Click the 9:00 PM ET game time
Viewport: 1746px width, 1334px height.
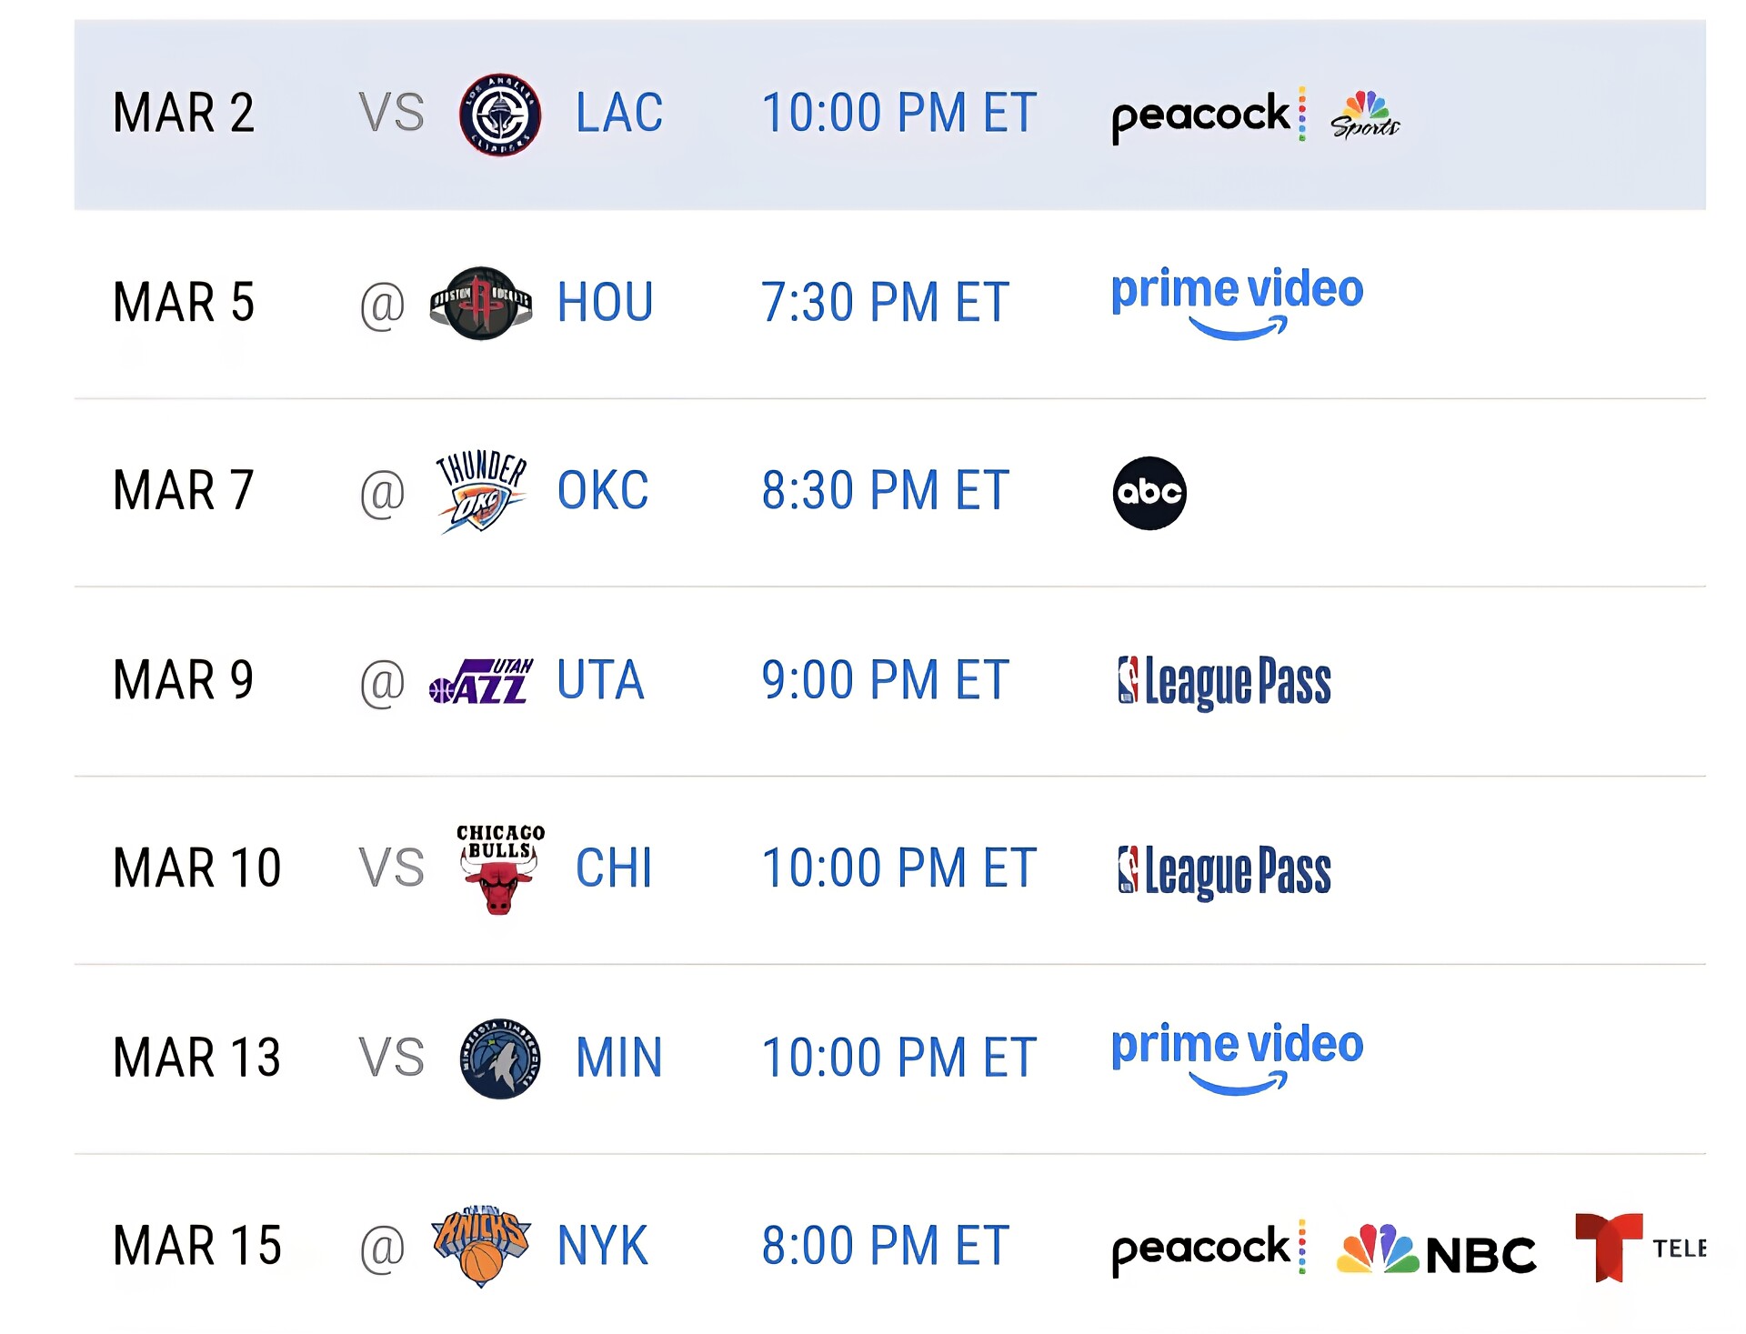tap(885, 680)
